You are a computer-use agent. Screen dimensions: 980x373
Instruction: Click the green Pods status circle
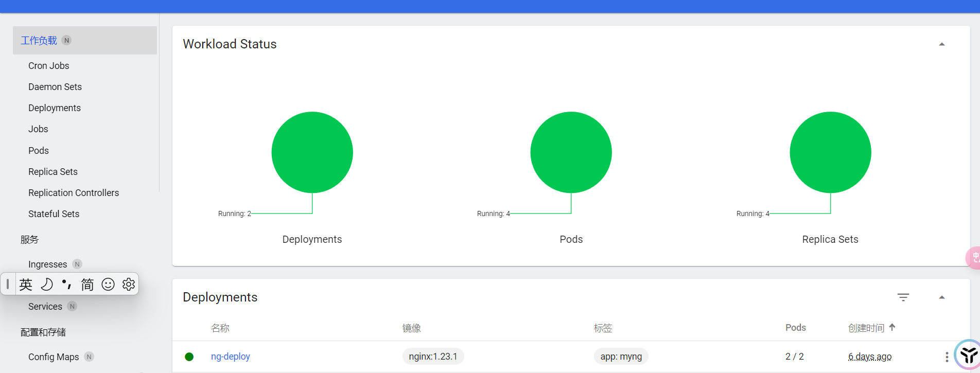[571, 152]
